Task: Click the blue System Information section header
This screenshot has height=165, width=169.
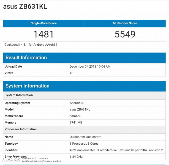Action: [84, 86]
